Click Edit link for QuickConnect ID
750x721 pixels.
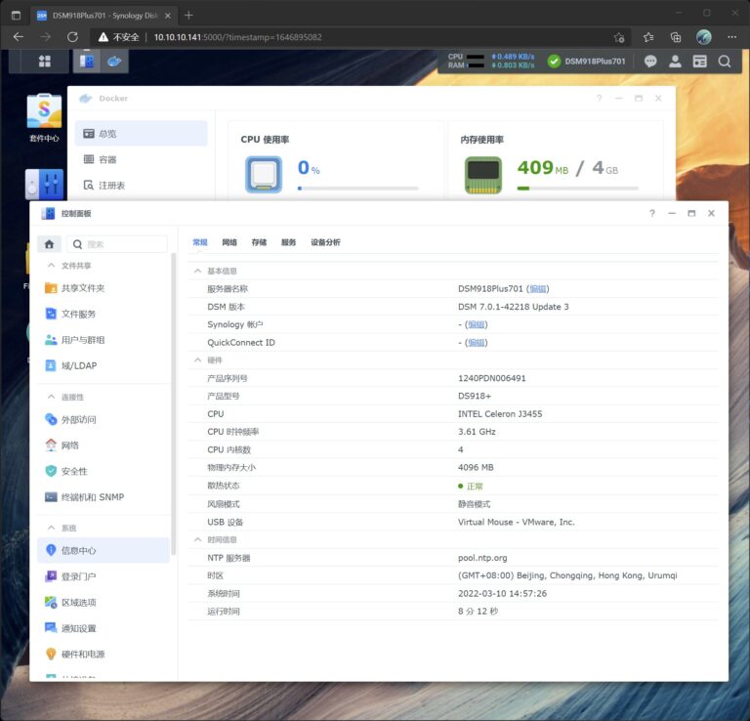click(477, 343)
